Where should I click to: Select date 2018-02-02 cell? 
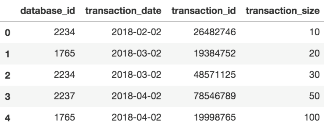pos(136,32)
